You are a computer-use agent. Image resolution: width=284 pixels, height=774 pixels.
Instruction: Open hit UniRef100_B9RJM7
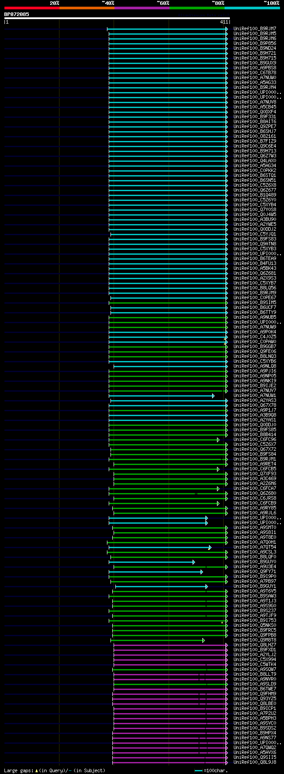click(255, 29)
